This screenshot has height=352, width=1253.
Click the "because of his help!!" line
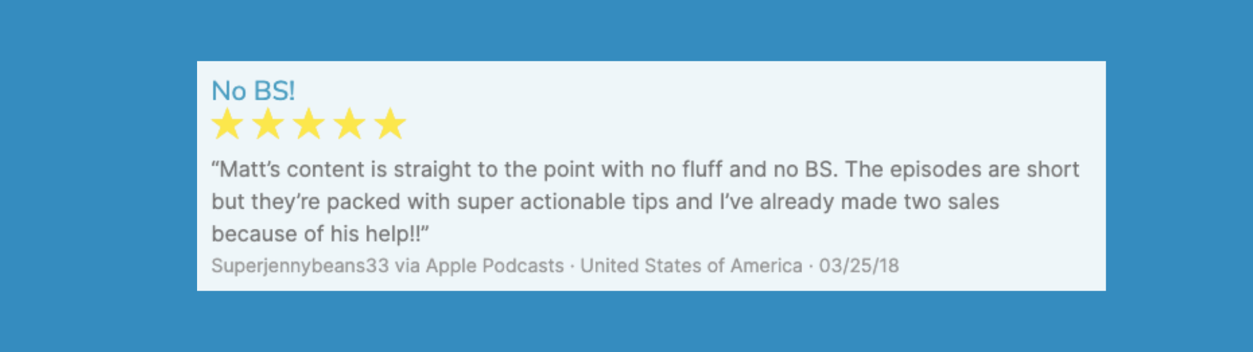click(320, 233)
